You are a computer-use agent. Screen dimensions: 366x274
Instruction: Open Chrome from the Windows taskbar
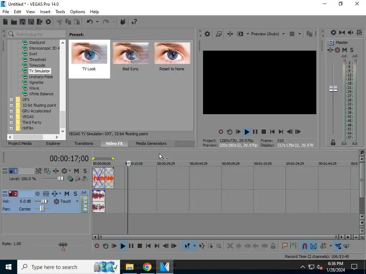click(147, 267)
